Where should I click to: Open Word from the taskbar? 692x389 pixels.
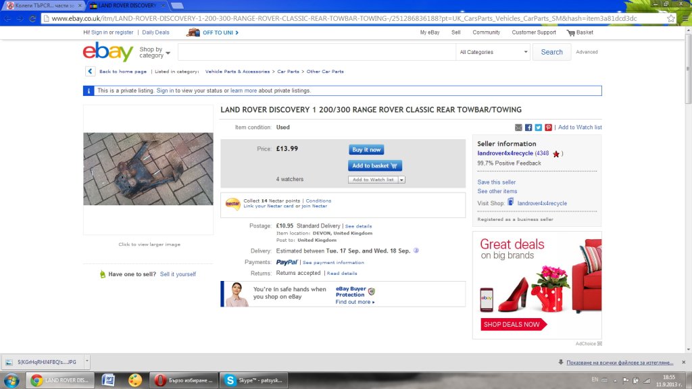tap(108, 380)
